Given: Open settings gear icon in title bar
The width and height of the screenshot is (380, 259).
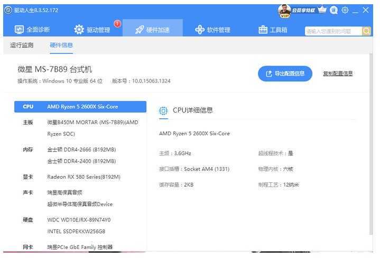Looking at the screenshot, I should coord(345,10).
